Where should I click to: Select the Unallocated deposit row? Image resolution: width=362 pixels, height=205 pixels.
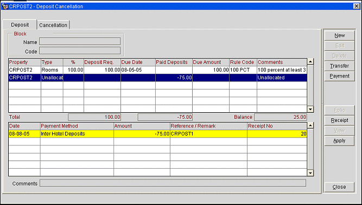(x=158, y=78)
